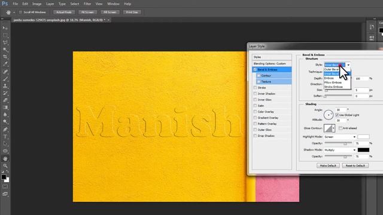
Task: Click the Styles header in Layer Style
Action: pyautogui.click(x=272, y=57)
